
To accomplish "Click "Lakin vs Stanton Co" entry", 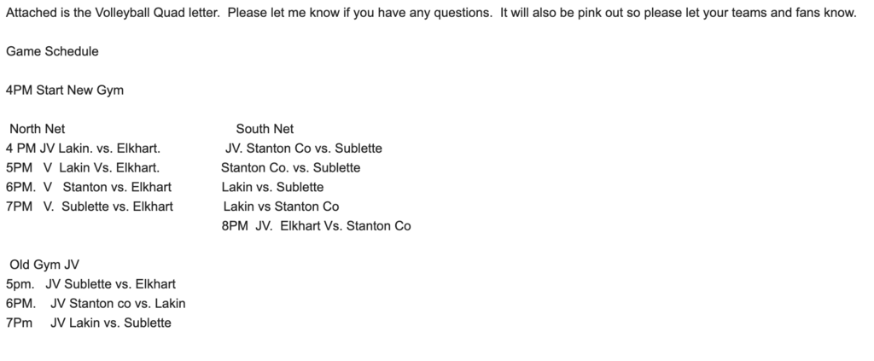I will tap(281, 207).
